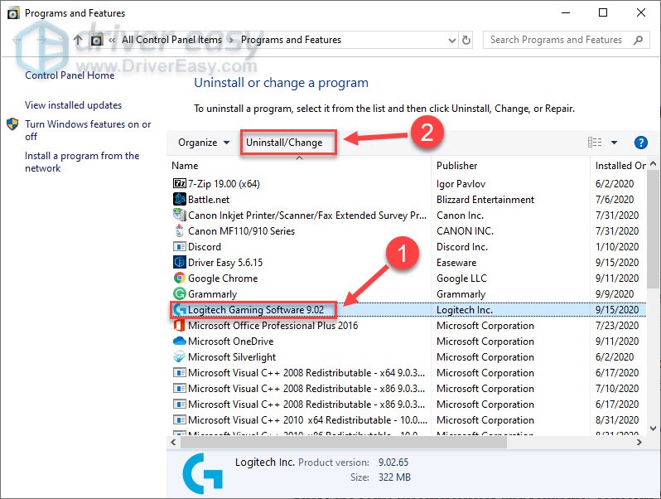Click the Visual C++ 2008 x64 icon
The width and height of the screenshot is (661, 499).
click(180, 372)
